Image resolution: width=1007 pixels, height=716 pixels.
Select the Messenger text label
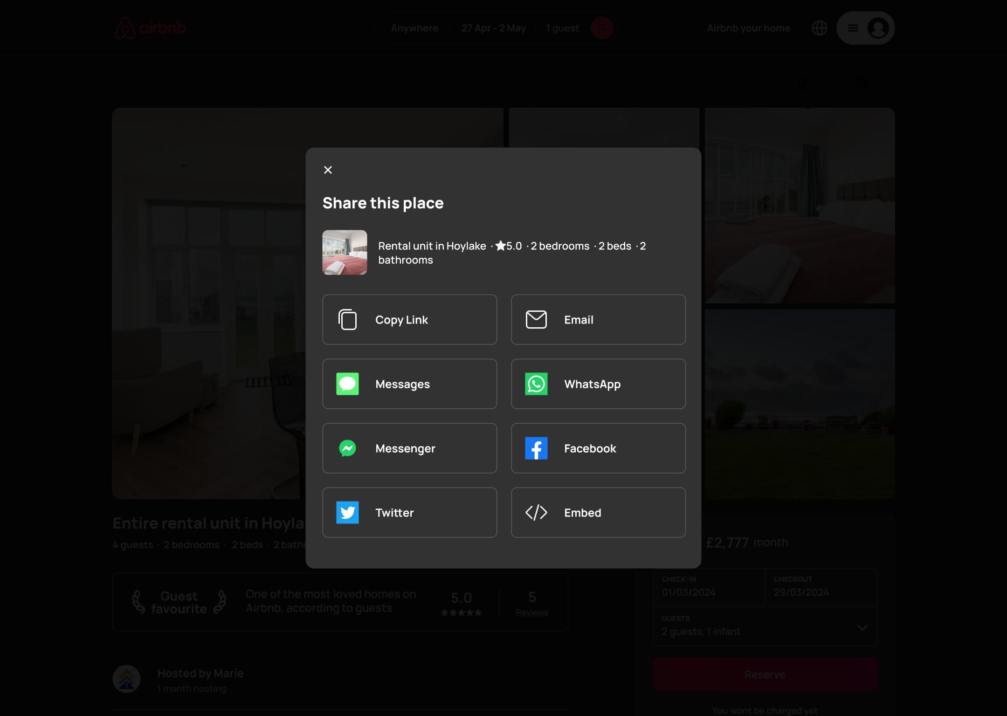(x=405, y=448)
